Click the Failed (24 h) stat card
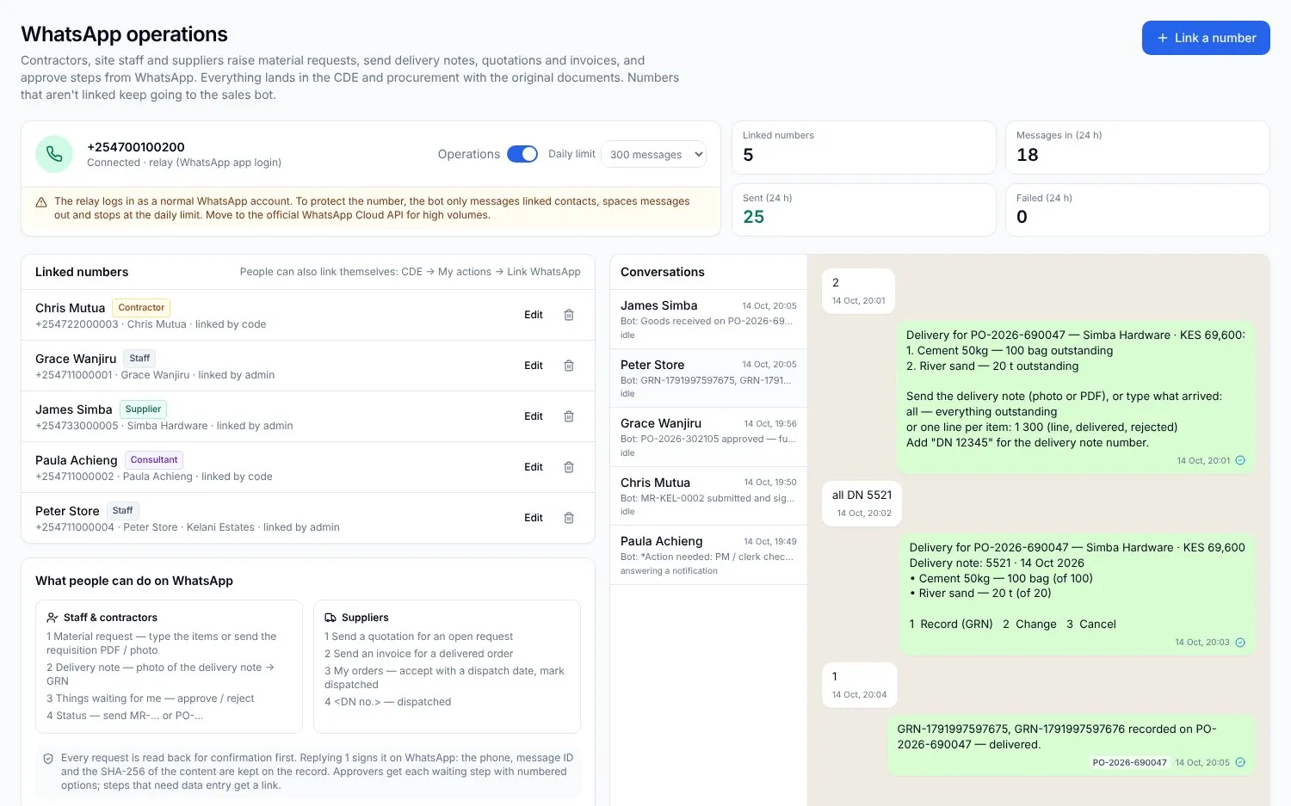This screenshot has height=806, width=1291. (x=1137, y=209)
